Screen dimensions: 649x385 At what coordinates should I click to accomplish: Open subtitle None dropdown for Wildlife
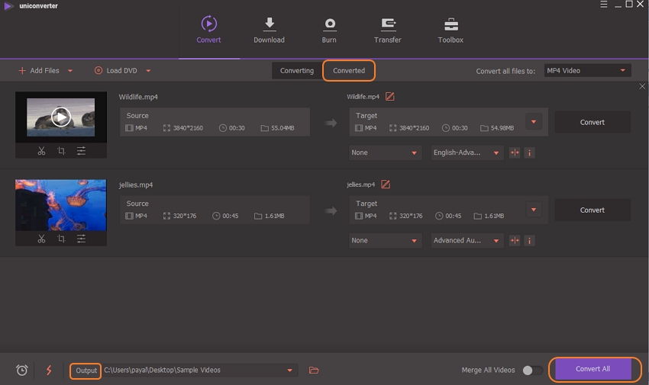[385, 152]
